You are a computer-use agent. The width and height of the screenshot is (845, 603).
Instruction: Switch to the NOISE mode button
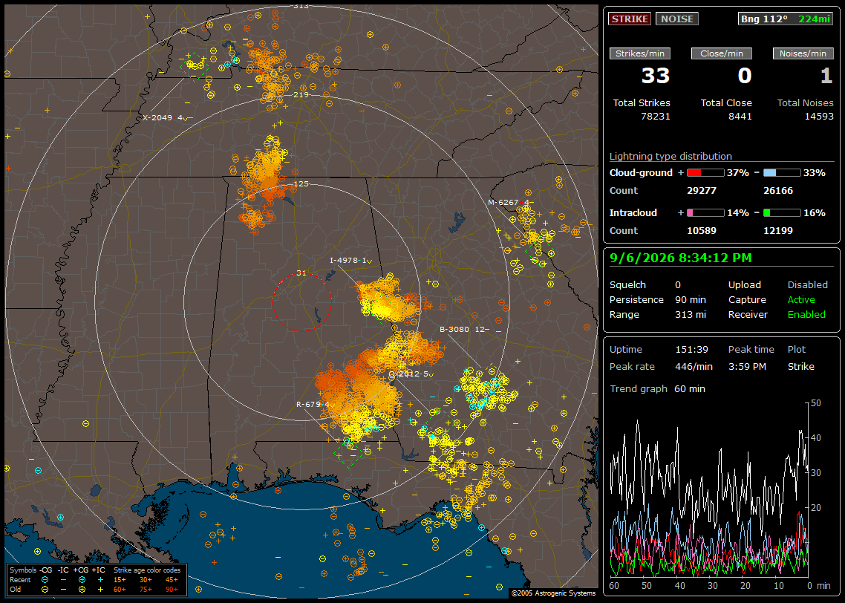click(677, 19)
